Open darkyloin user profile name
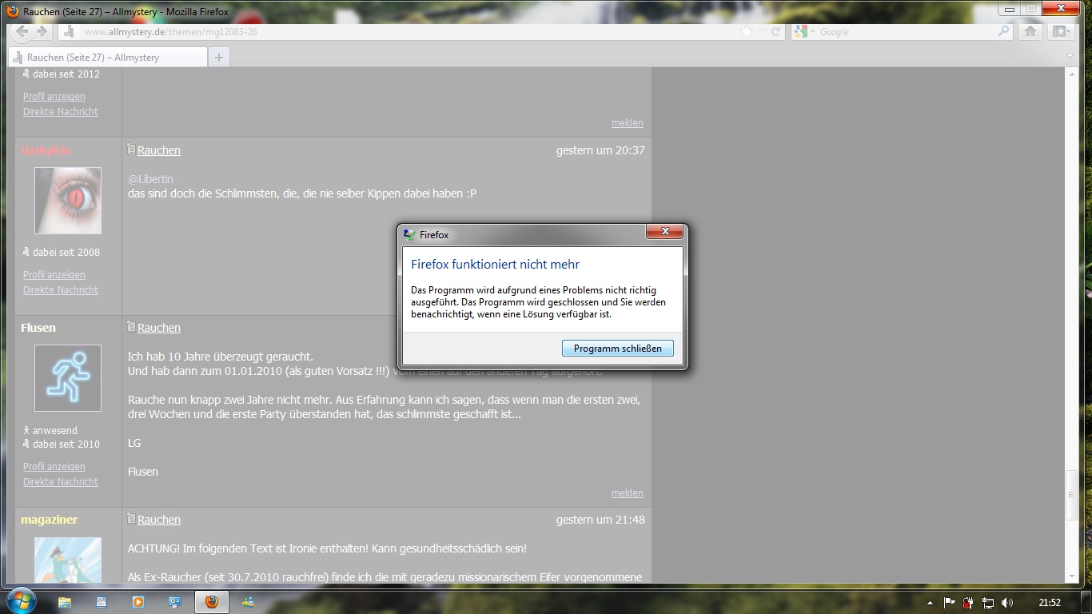 click(46, 150)
